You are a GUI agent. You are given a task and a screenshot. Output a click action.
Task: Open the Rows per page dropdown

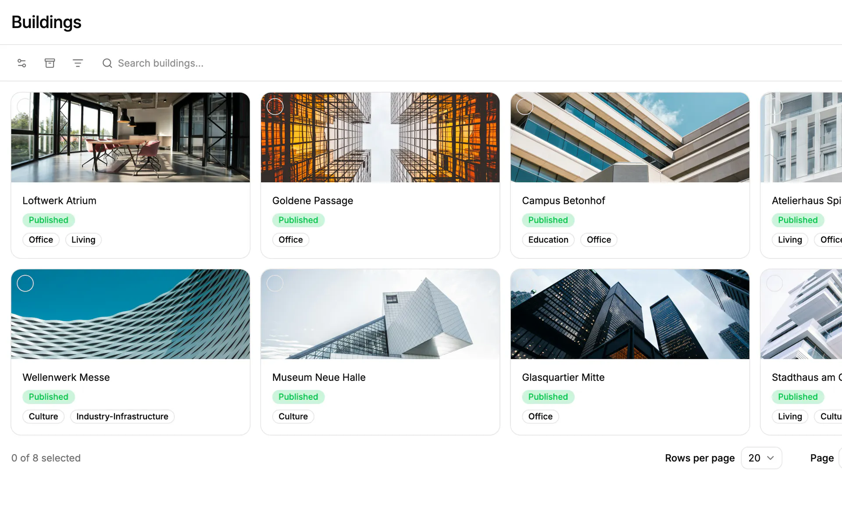[761, 458]
